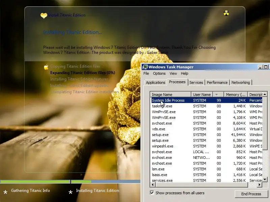Select the svchost.exe row owned by LOCAL
Viewport: 270px width, 202px height.
207,152
